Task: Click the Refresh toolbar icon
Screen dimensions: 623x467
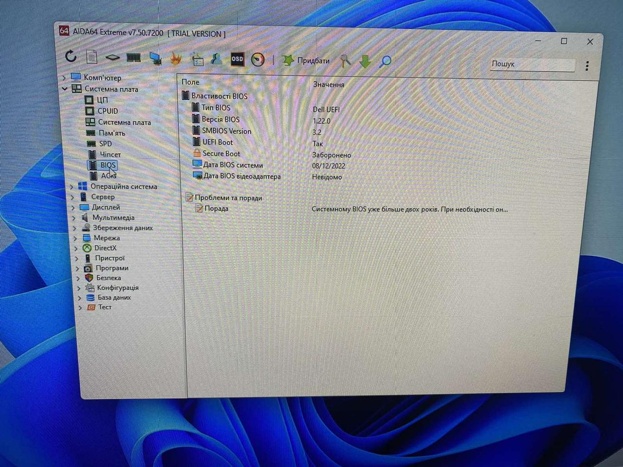Action: click(x=71, y=56)
